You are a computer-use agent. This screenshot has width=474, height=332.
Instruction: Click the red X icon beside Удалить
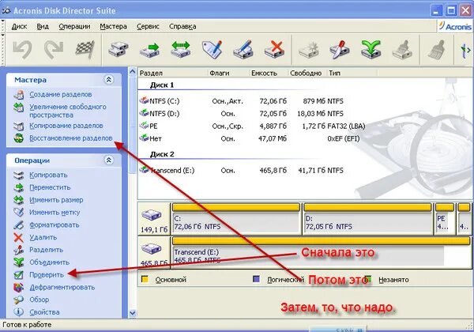coord(18,238)
